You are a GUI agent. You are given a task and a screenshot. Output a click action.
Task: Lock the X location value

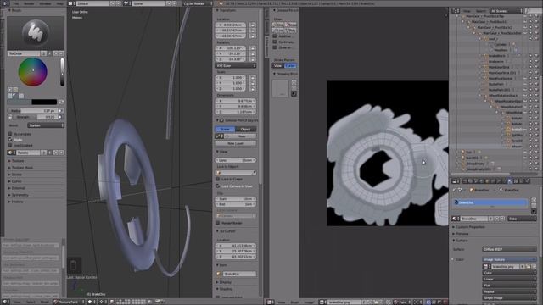[253, 25]
